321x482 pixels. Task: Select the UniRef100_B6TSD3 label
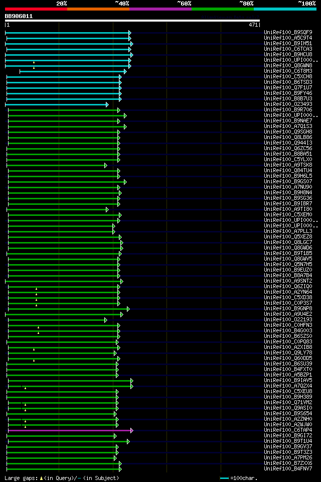point(288,82)
